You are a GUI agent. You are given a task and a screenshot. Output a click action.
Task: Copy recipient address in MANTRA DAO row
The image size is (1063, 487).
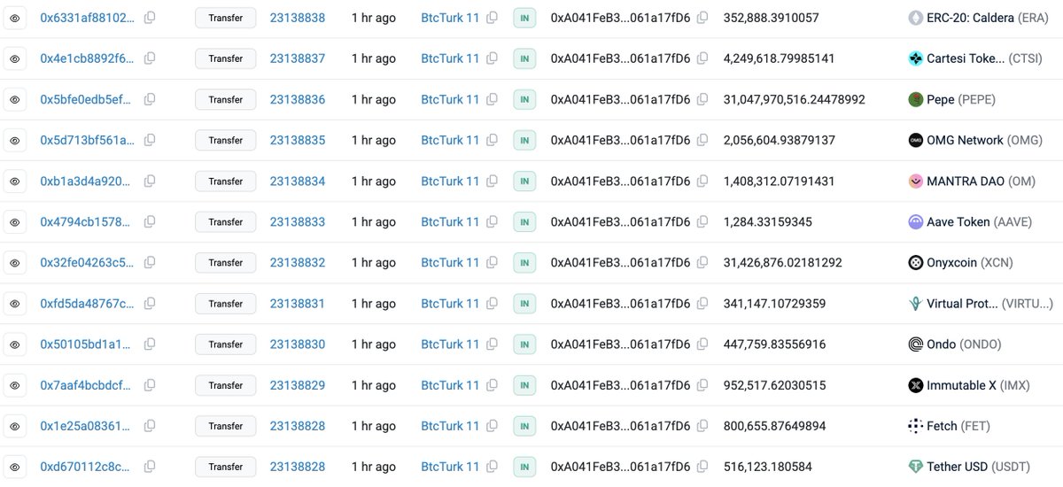click(x=702, y=181)
